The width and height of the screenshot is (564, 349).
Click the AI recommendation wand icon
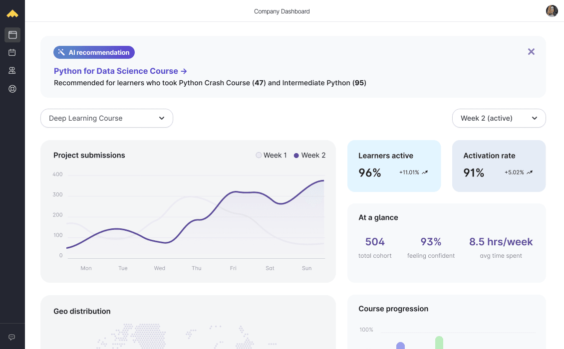61,52
